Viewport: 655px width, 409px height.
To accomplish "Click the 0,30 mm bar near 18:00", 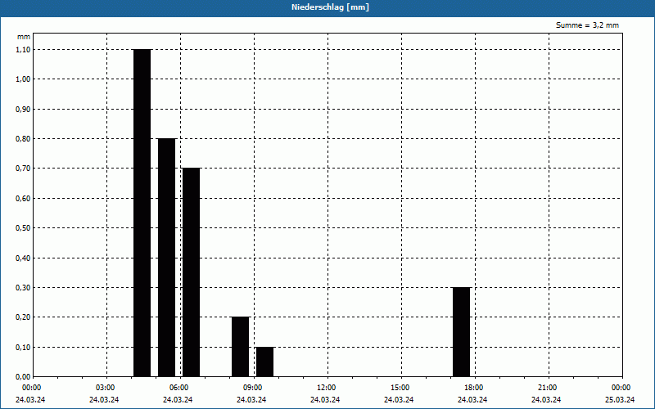I will [x=462, y=332].
